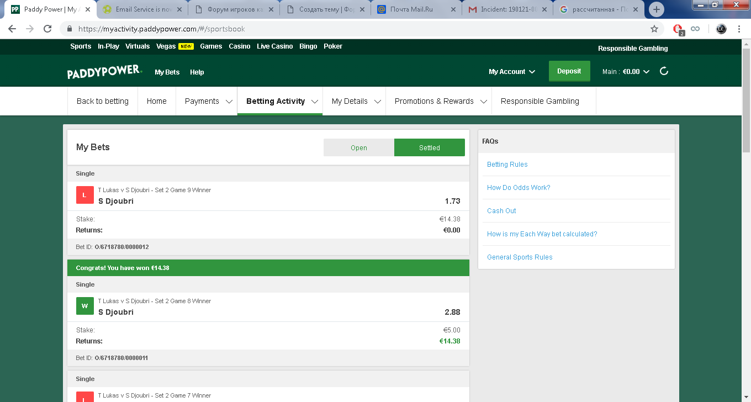
Task: Open How Do Odds Work? FAQ
Action: coord(519,188)
